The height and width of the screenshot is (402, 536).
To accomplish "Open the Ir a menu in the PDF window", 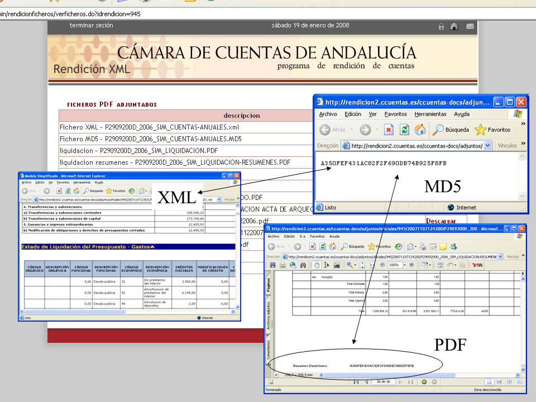I will [302, 236].
